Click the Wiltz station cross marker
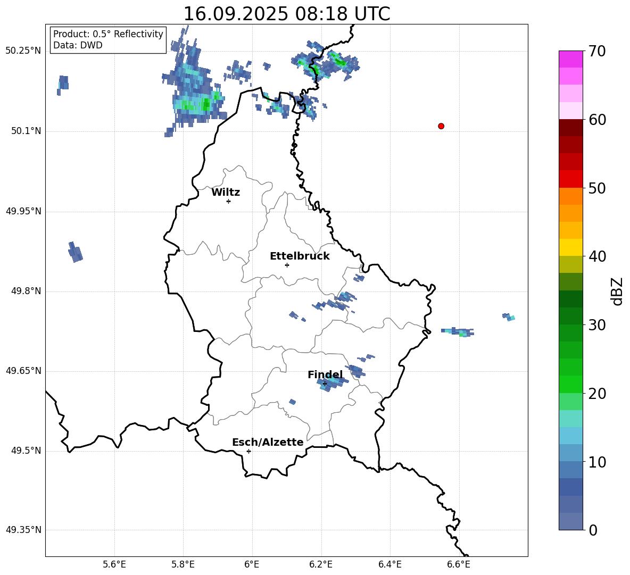 pyautogui.click(x=229, y=201)
